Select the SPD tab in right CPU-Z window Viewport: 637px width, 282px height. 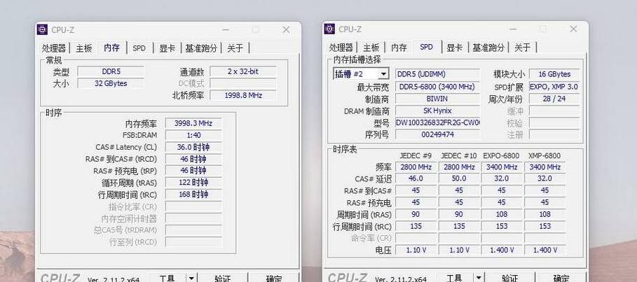click(x=426, y=47)
